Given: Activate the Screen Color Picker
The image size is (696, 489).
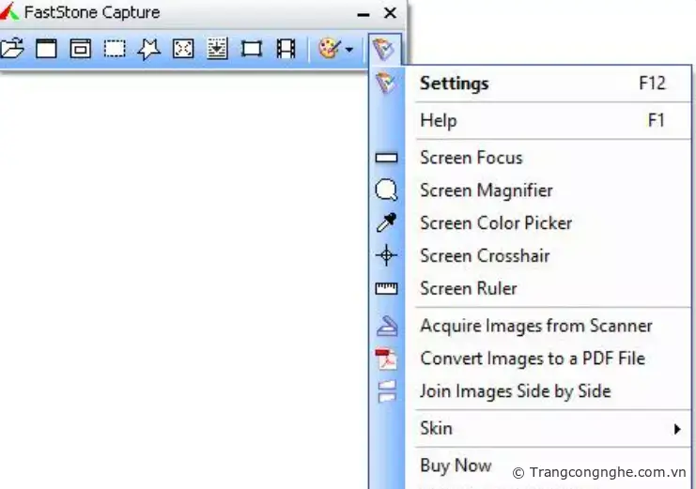Looking at the screenshot, I should [496, 223].
